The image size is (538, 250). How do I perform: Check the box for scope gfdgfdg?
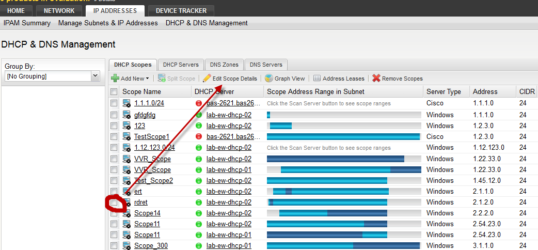point(114,115)
